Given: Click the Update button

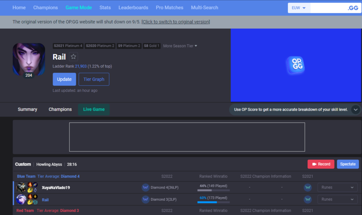Looking at the screenshot, I should [x=64, y=79].
